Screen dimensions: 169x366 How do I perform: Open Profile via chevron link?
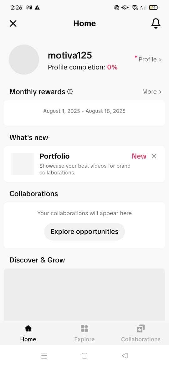[x=150, y=59]
